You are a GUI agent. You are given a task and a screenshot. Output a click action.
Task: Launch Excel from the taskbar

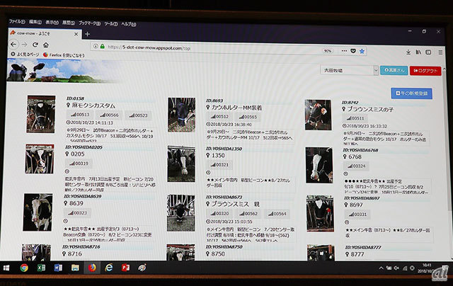(41, 268)
